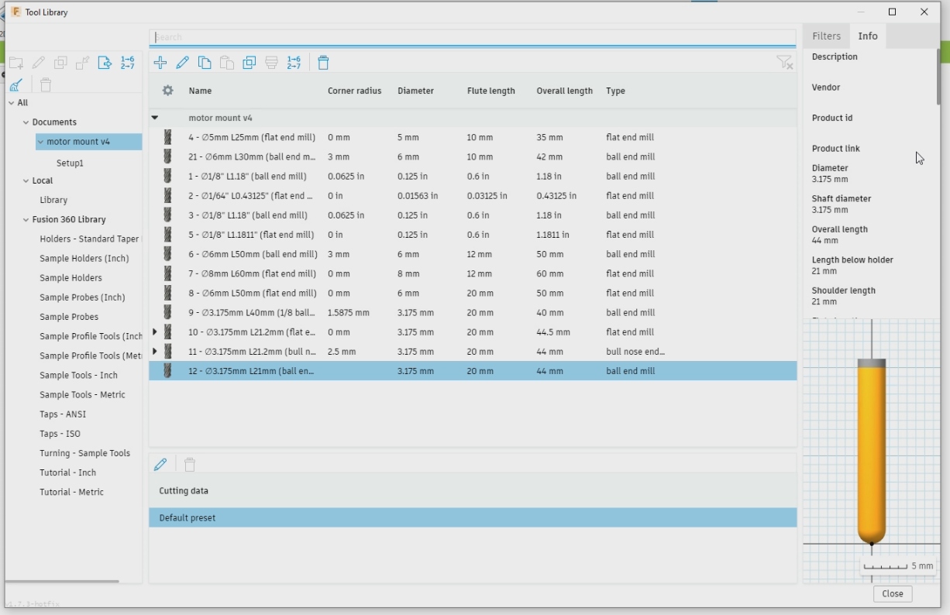Open Turning - Sample Tools library

84,453
